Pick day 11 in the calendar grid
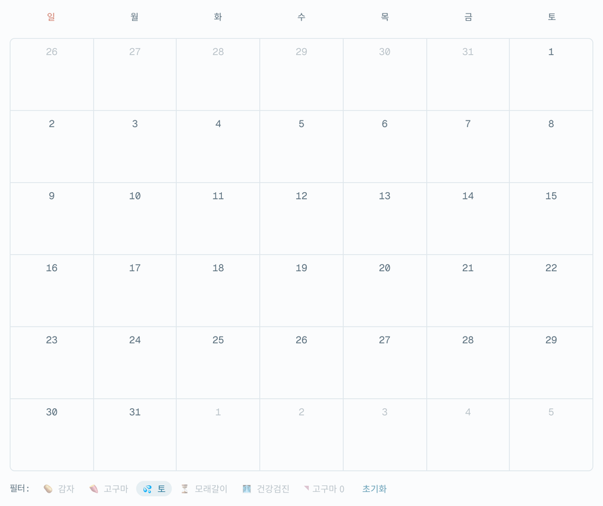 click(218, 219)
